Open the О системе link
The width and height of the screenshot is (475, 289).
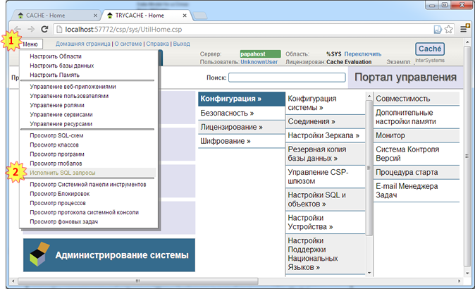pos(128,44)
